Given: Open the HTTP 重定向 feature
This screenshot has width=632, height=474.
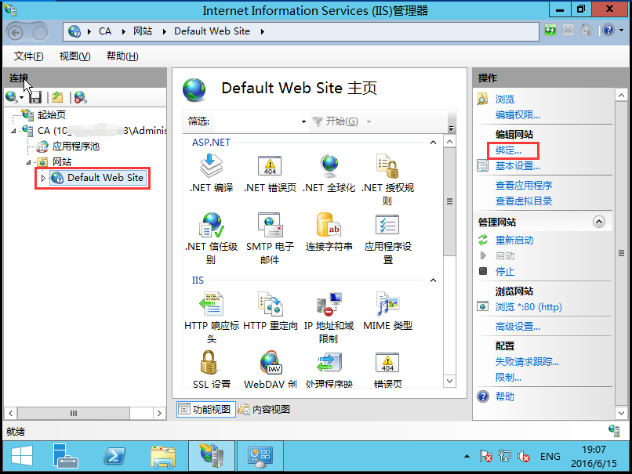Looking at the screenshot, I should click(270, 305).
